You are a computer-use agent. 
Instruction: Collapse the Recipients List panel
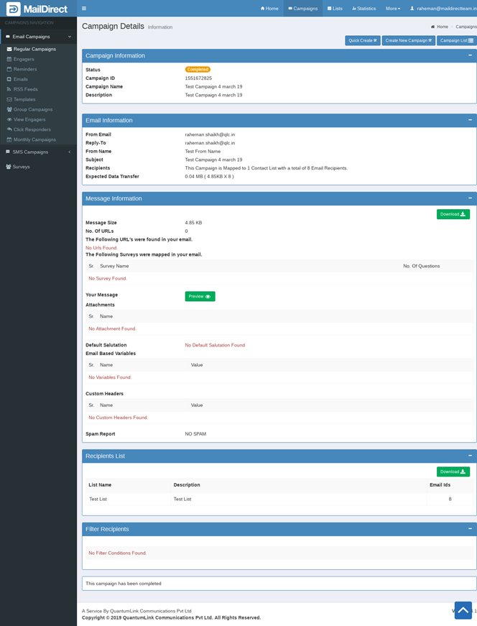(470, 456)
